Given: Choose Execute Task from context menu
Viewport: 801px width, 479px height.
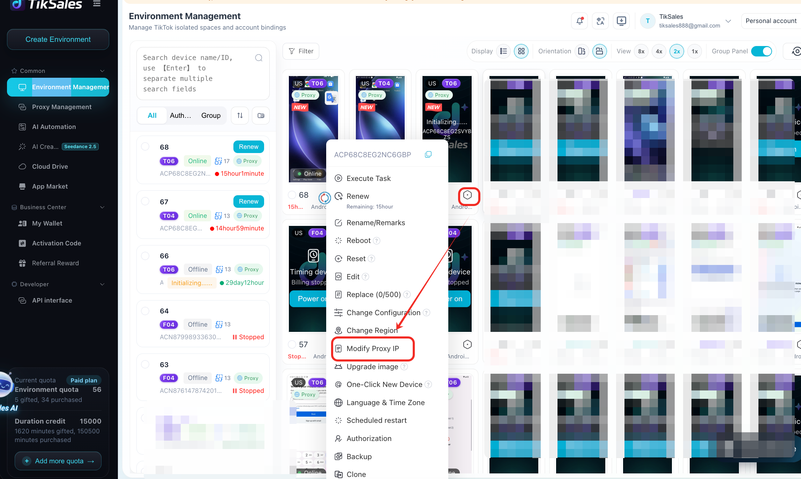Looking at the screenshot, I should (x=387, y=178).
